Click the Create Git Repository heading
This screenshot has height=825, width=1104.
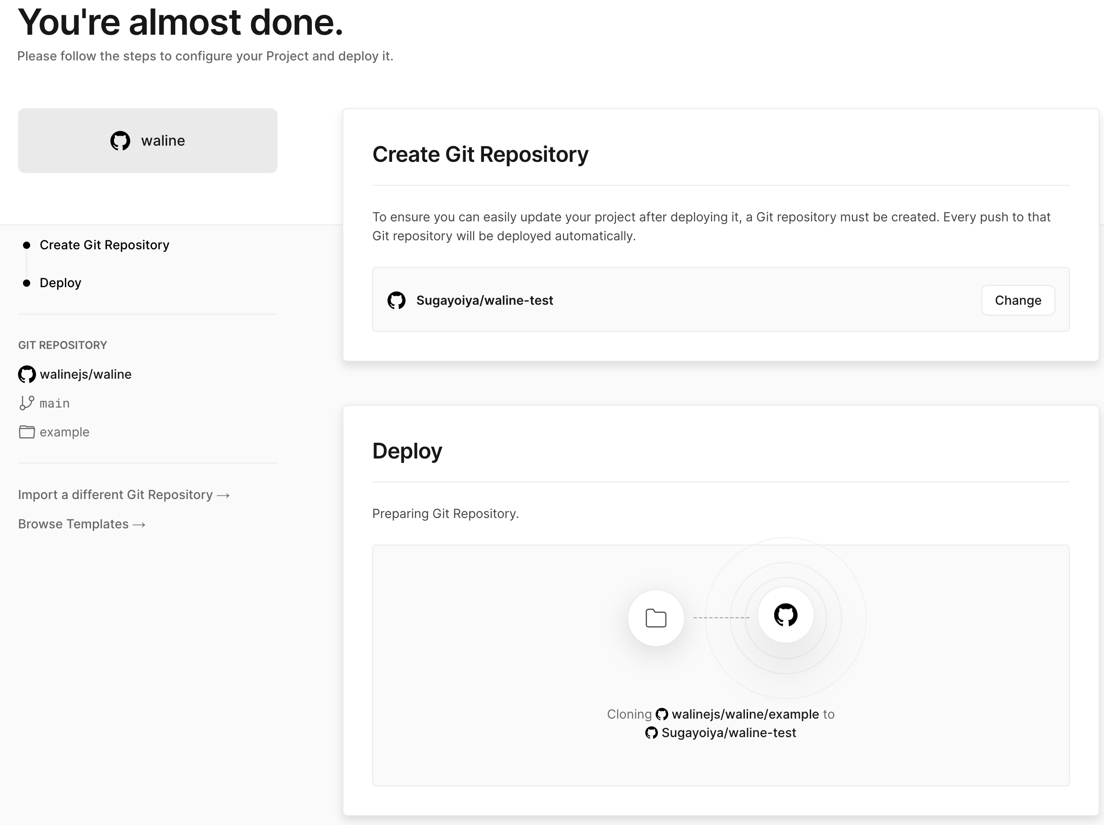480,154
